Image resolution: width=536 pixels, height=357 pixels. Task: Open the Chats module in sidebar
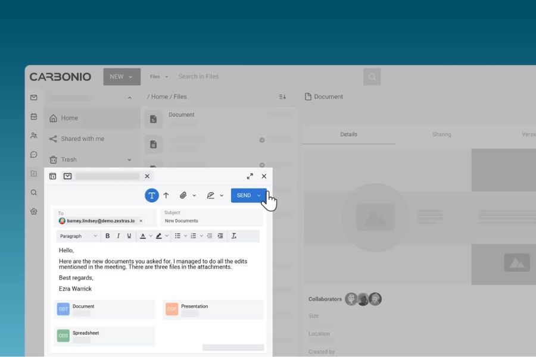(x=33, y=155)
